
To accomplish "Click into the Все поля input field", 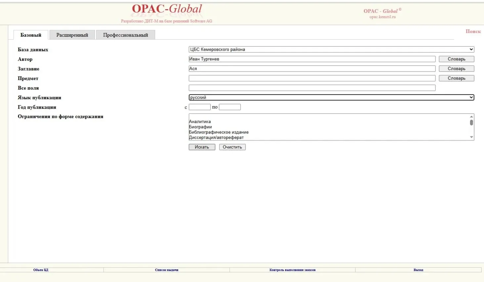I will 312,88.
